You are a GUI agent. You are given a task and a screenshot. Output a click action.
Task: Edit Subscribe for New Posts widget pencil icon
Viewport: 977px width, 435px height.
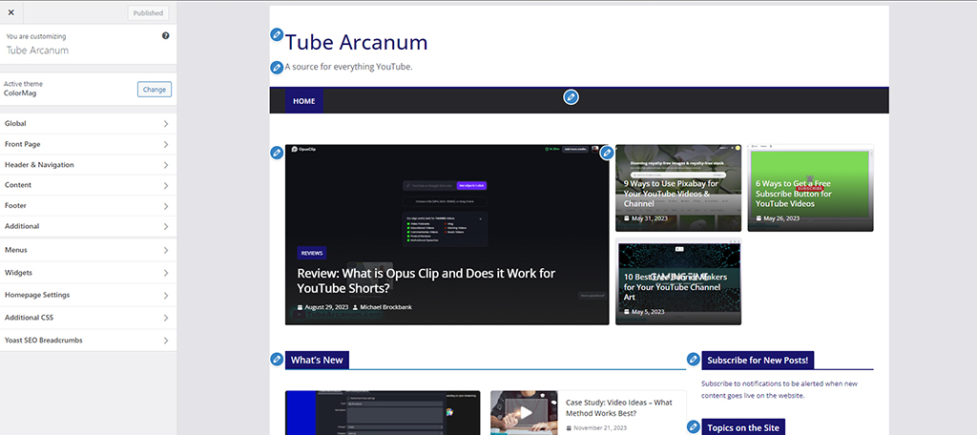point(694,359)
